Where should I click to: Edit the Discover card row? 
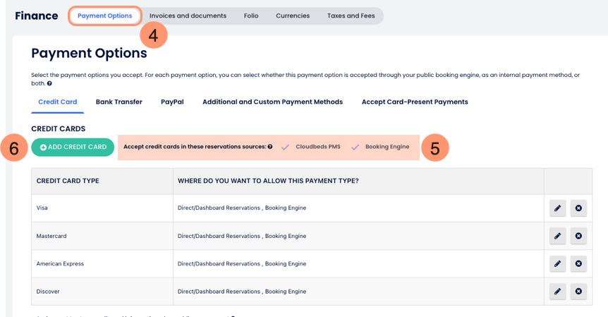coord(557,291)
